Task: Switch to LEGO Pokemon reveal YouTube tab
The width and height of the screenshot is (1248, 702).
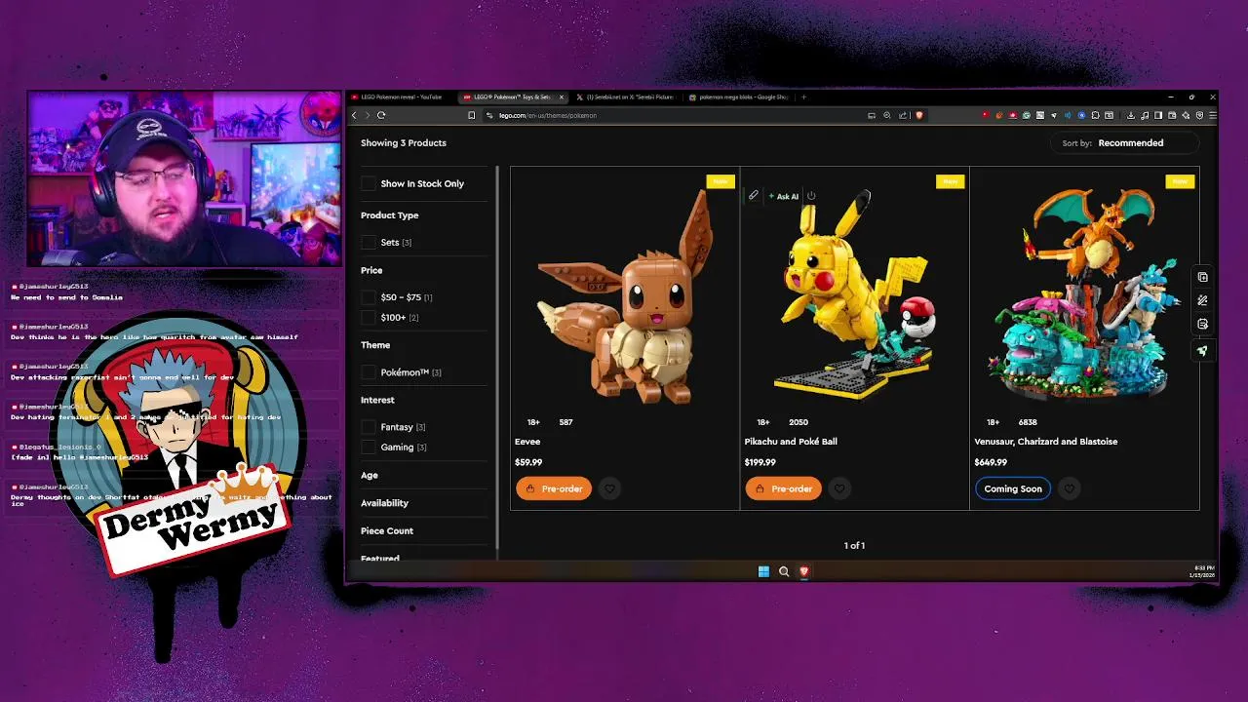Action: pyautogui.click(x=401, y=97)
